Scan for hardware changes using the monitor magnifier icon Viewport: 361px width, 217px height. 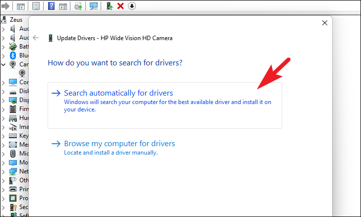[93, 6]
